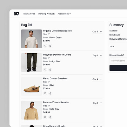This screenshot has height=127, width=127.
Task: Click the Item Count label
Action: (x=115, y=35)
